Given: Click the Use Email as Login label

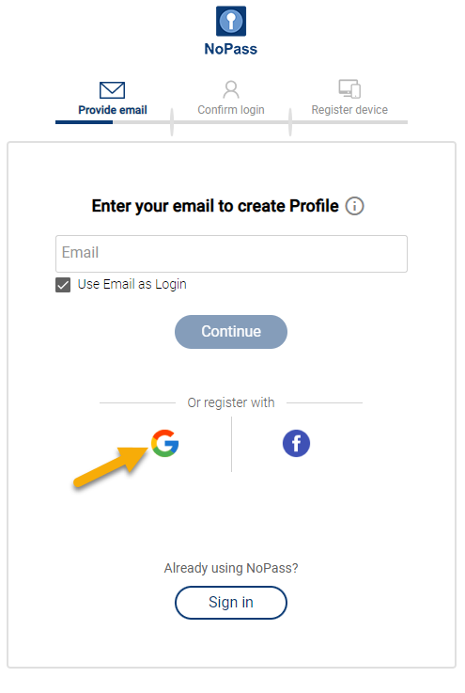Looking at the screenshot, I should [132, 284].
